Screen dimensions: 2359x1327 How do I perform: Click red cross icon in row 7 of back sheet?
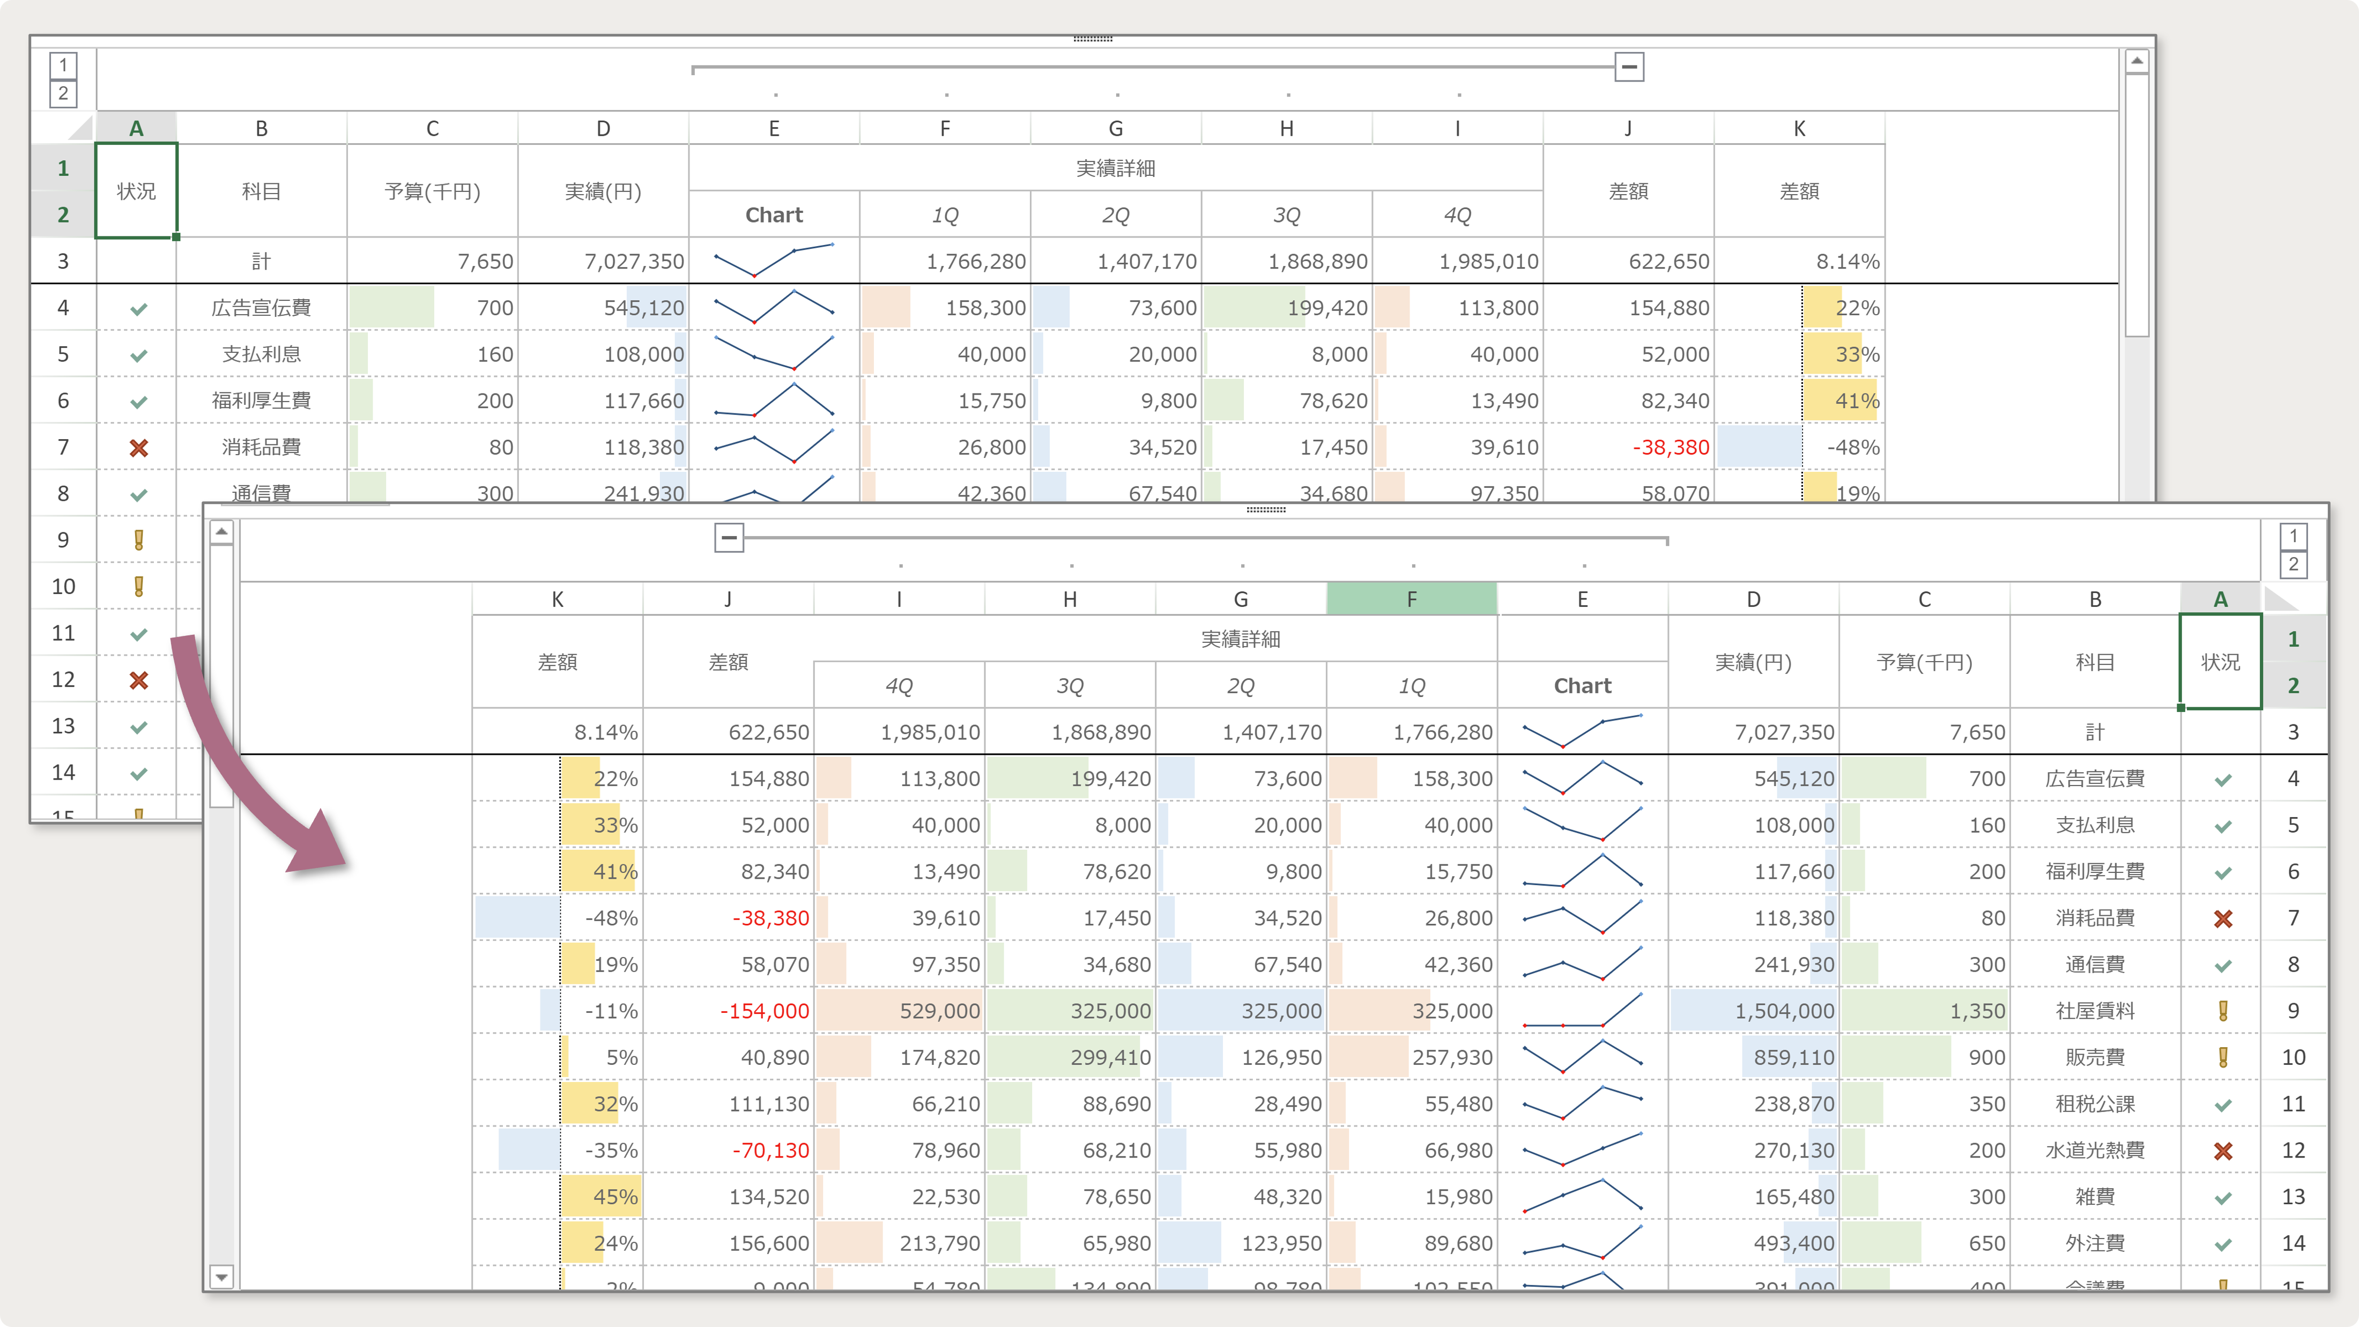(138, 448)
